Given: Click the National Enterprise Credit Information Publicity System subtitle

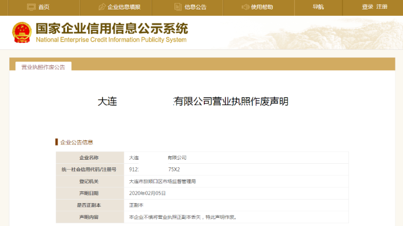Looking at the screenshot, I should 111,40.
